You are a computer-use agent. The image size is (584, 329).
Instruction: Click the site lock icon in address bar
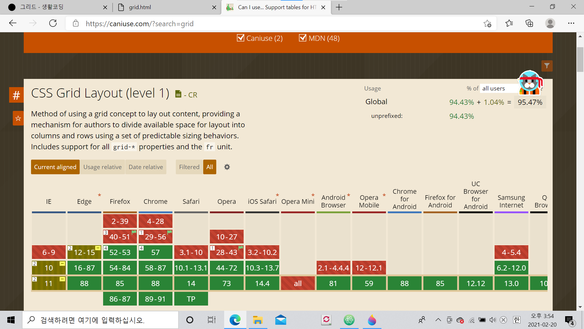(x=76, y=23)
